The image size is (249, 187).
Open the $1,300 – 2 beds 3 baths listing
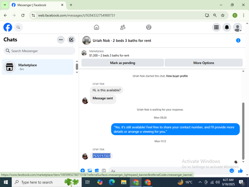109,55
